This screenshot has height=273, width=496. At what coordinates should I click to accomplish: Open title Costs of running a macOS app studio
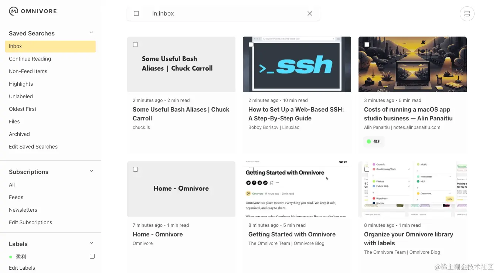[408, 114]
